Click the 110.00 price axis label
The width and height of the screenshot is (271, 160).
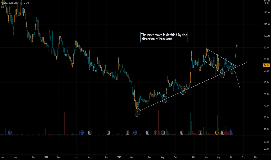(267, 24)
